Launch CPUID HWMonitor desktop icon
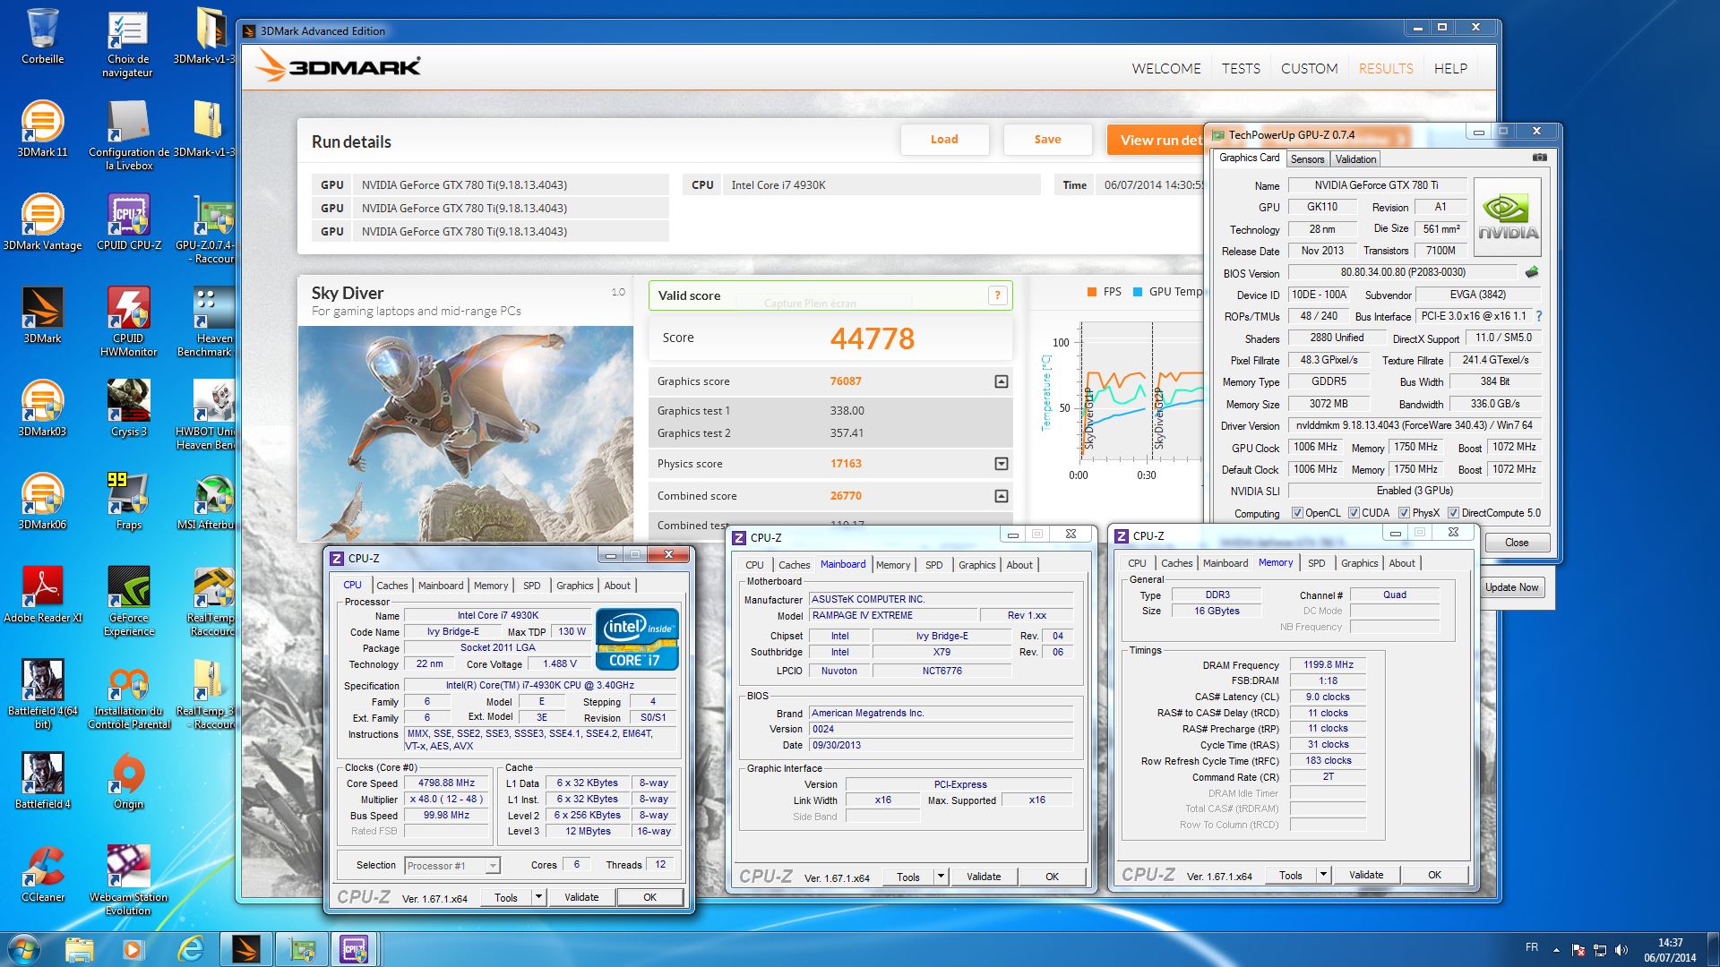The image size is (1720, 967). tap(129, 321)
